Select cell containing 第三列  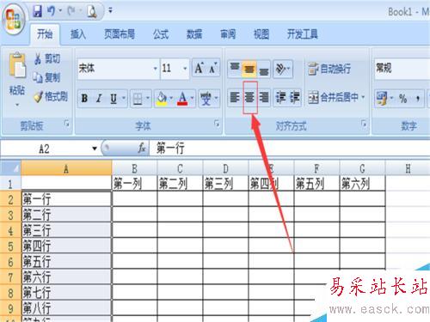(x=225, y=184)
